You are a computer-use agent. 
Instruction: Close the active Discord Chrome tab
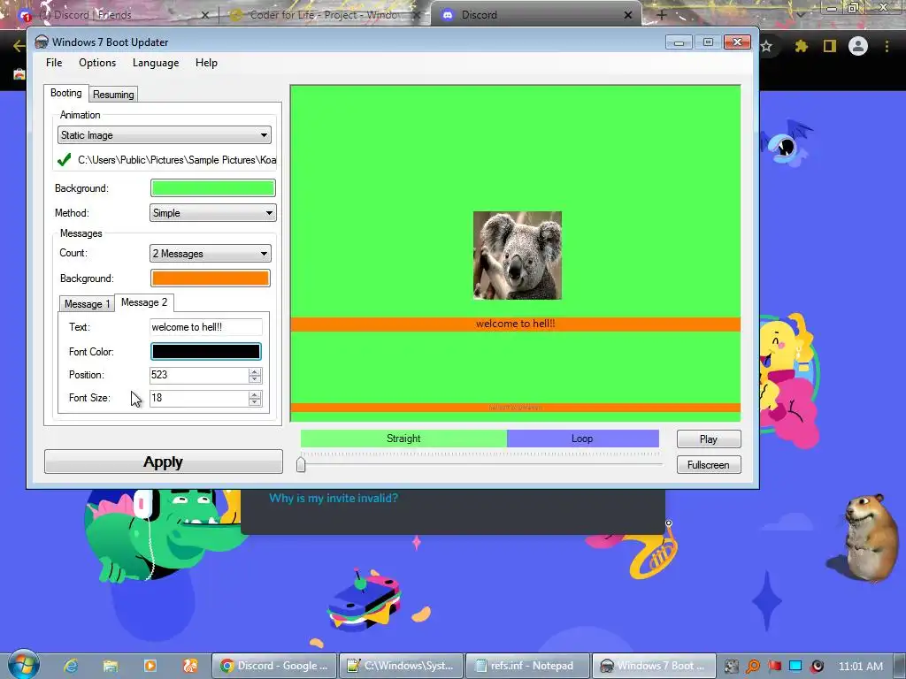[x=628, y=15]
